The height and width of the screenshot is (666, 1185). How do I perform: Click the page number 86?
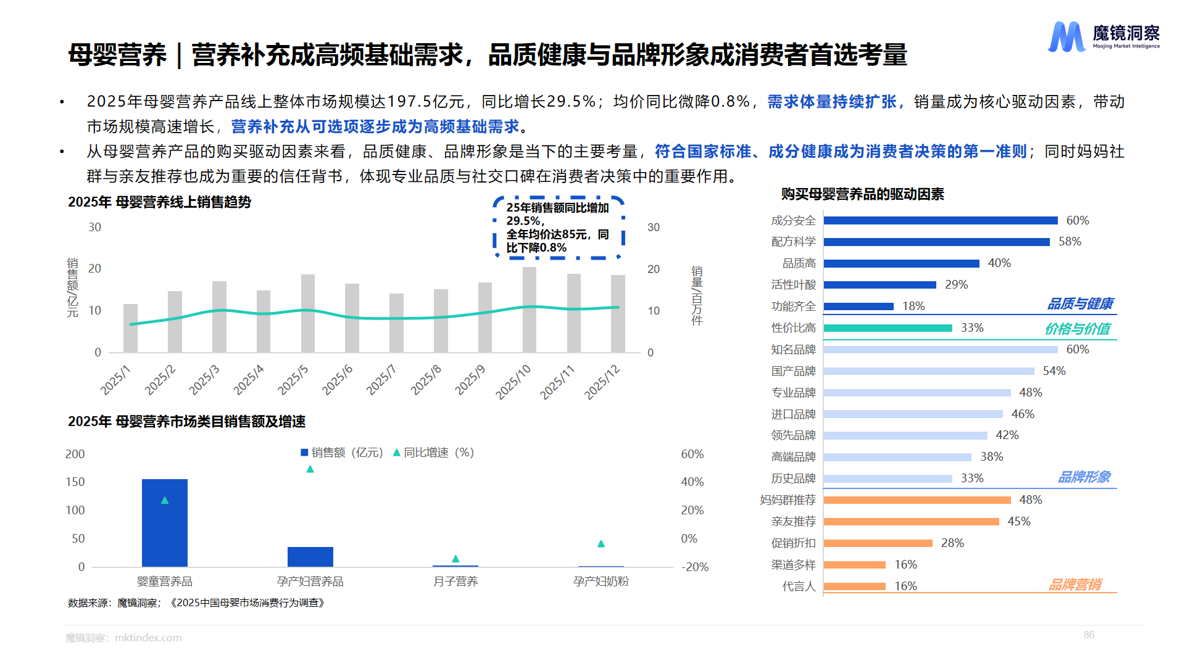(x=1089, y=635)
